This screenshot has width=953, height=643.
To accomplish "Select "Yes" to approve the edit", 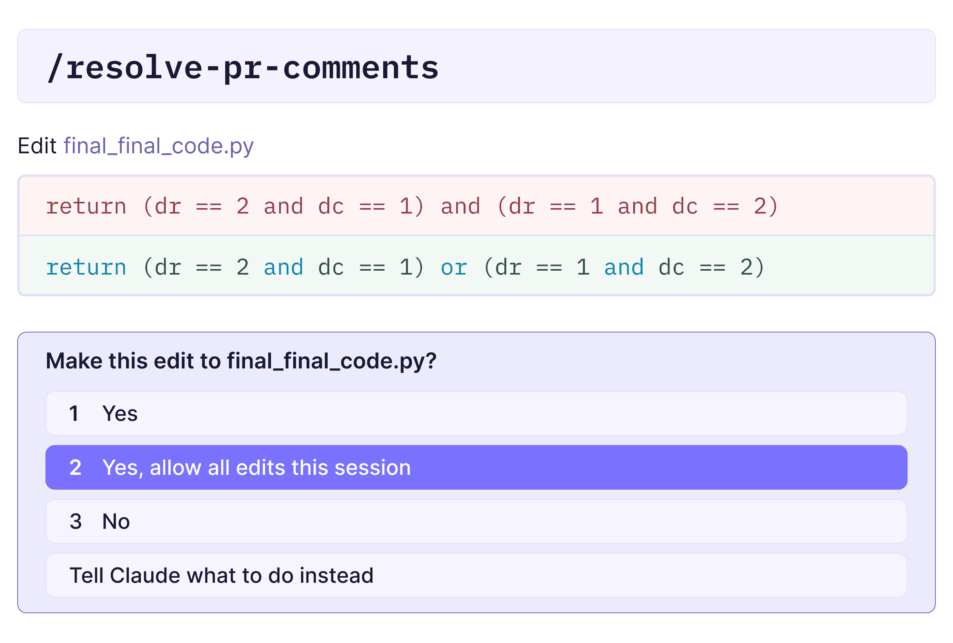I will 120,414.
